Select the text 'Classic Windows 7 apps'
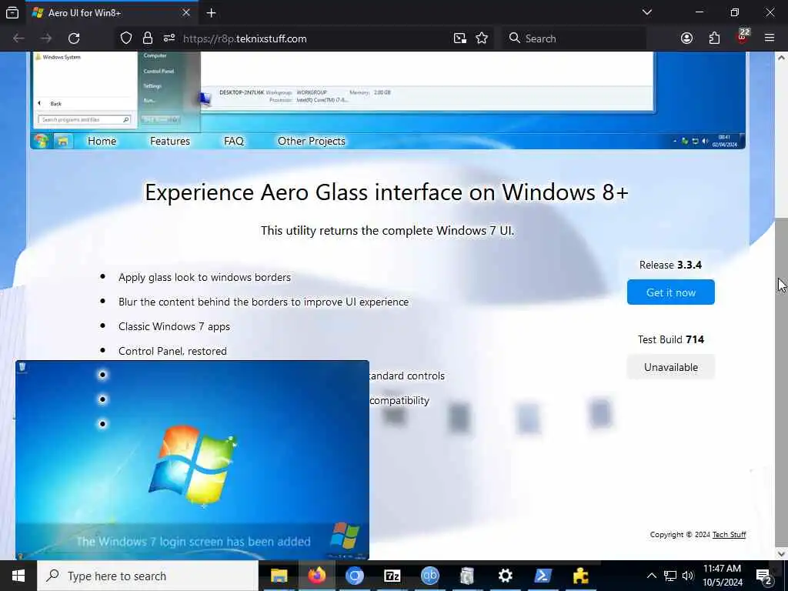This screenshot has height=591, width=788. pyautogui.click(x=175, y=326)
